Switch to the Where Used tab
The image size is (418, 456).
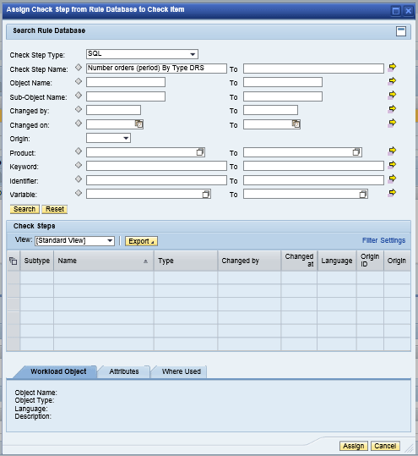(x=182, y=371)
